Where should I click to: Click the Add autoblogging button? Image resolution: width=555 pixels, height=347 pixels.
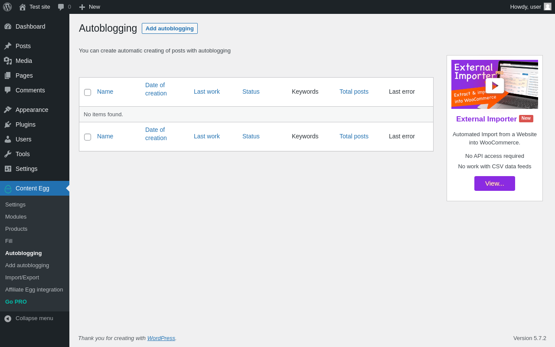(x=170, y=29)
